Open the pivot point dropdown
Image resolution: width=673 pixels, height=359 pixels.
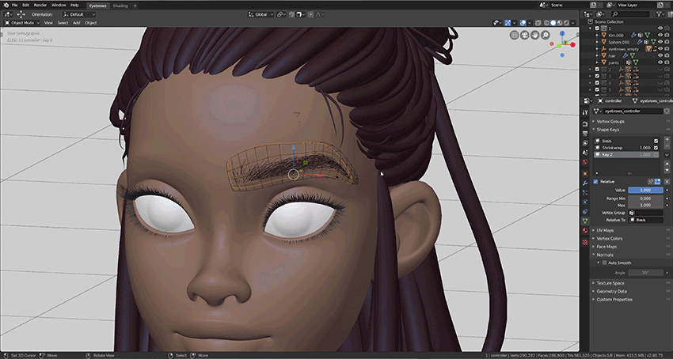point(281,14)
